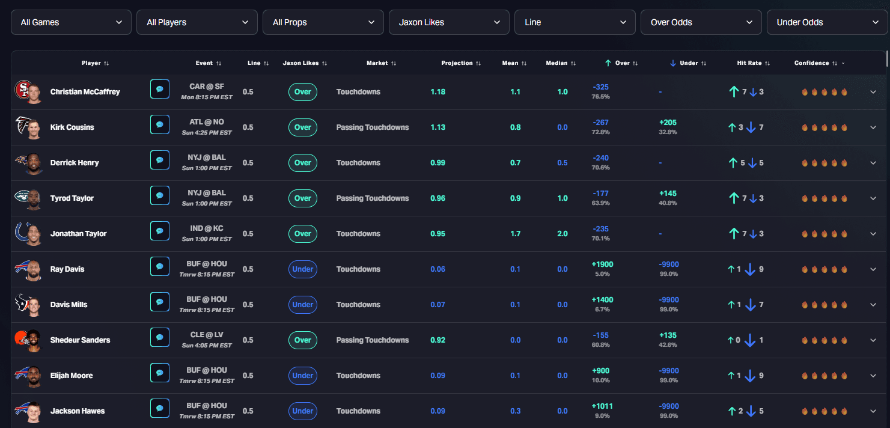Expand Davis Mills row details

pyautogui.click(x=873, y=305)
